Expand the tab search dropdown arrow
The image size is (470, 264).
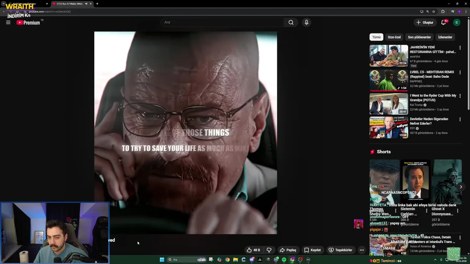tap(4, 4)
